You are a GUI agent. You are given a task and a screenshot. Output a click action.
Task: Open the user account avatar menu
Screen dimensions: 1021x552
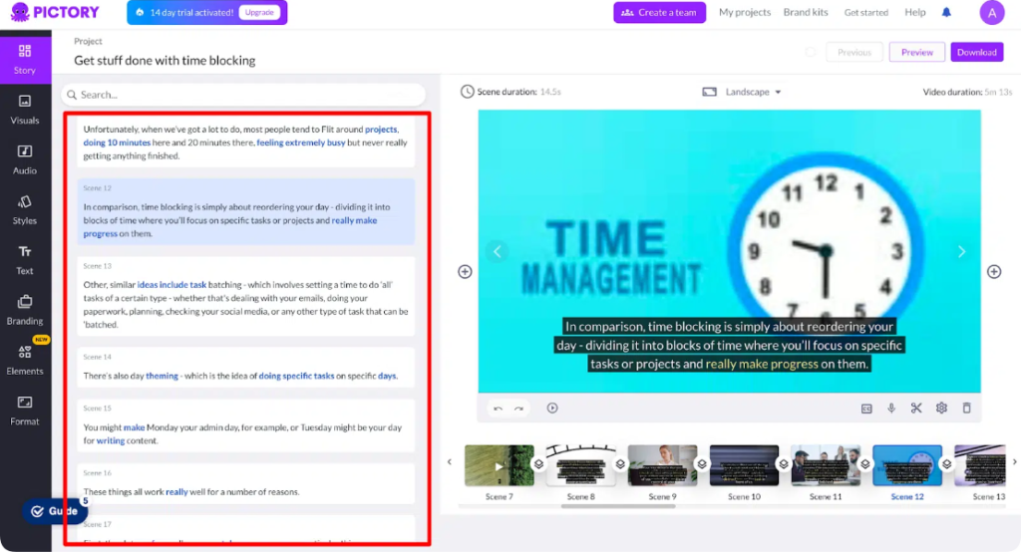[x=991, y=12]
